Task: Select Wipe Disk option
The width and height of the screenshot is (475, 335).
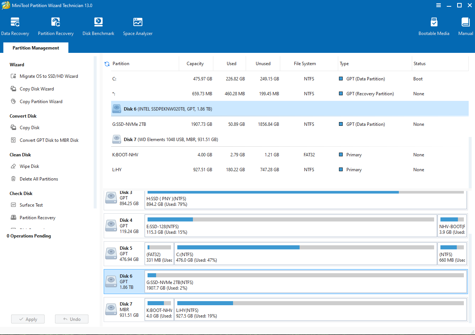Action: tap(29, 166)
